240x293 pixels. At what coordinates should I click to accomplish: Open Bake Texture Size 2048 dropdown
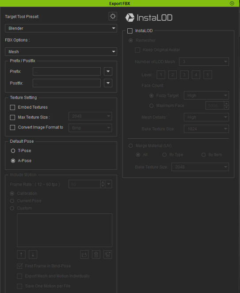(x=200, y=167)
